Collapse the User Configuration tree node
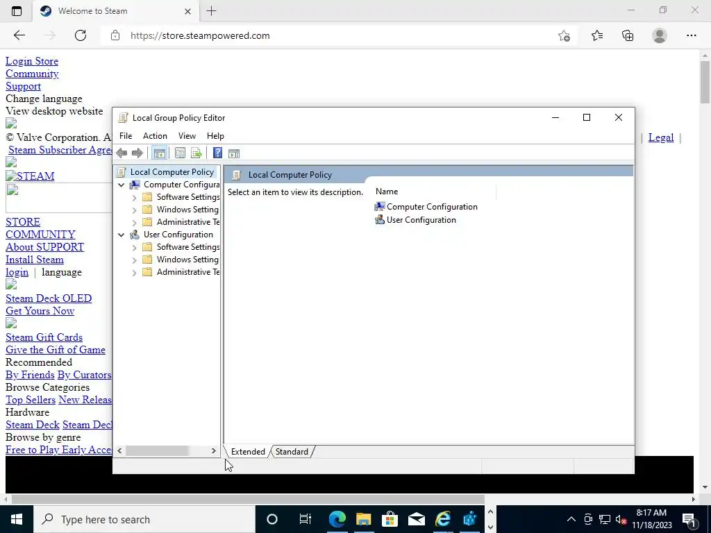 (x=121, y=235)
